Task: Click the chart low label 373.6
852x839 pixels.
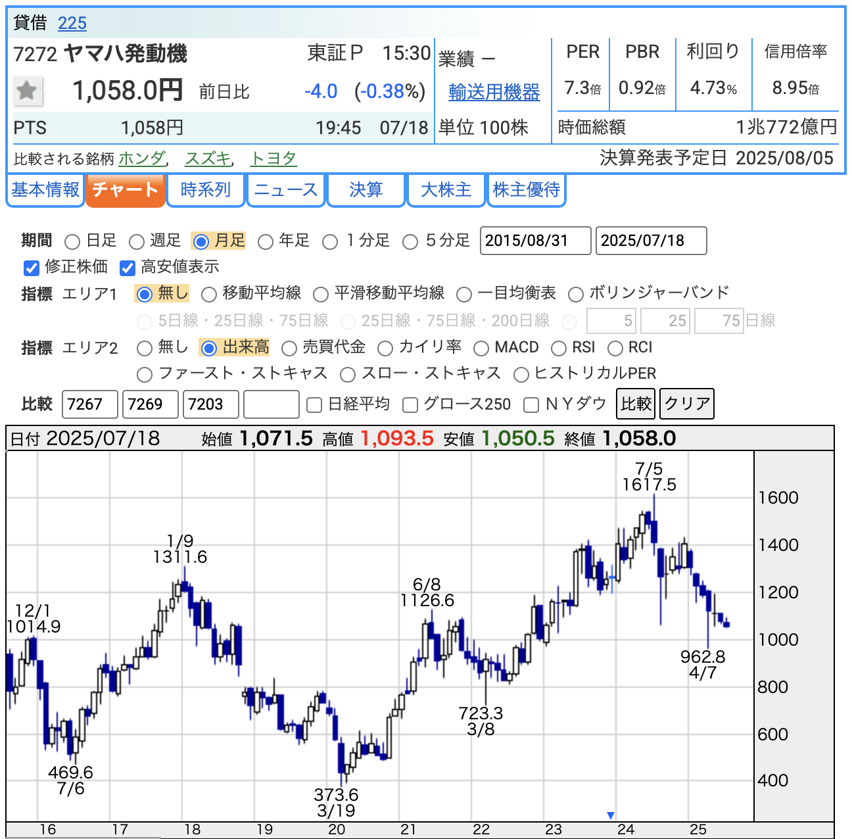Action: (336, 795)
